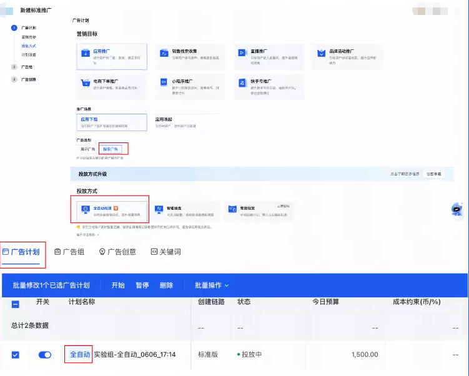Image resolution: width=469 pixels, height=376 pixels.
Task: Click the 直播推广 play icon
Action: [x=242, y=53]
